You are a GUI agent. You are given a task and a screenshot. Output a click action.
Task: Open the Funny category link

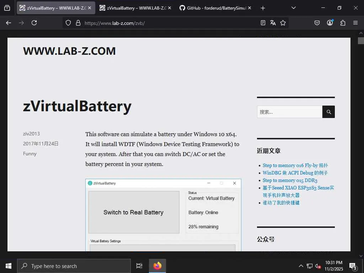click(30, 154)
